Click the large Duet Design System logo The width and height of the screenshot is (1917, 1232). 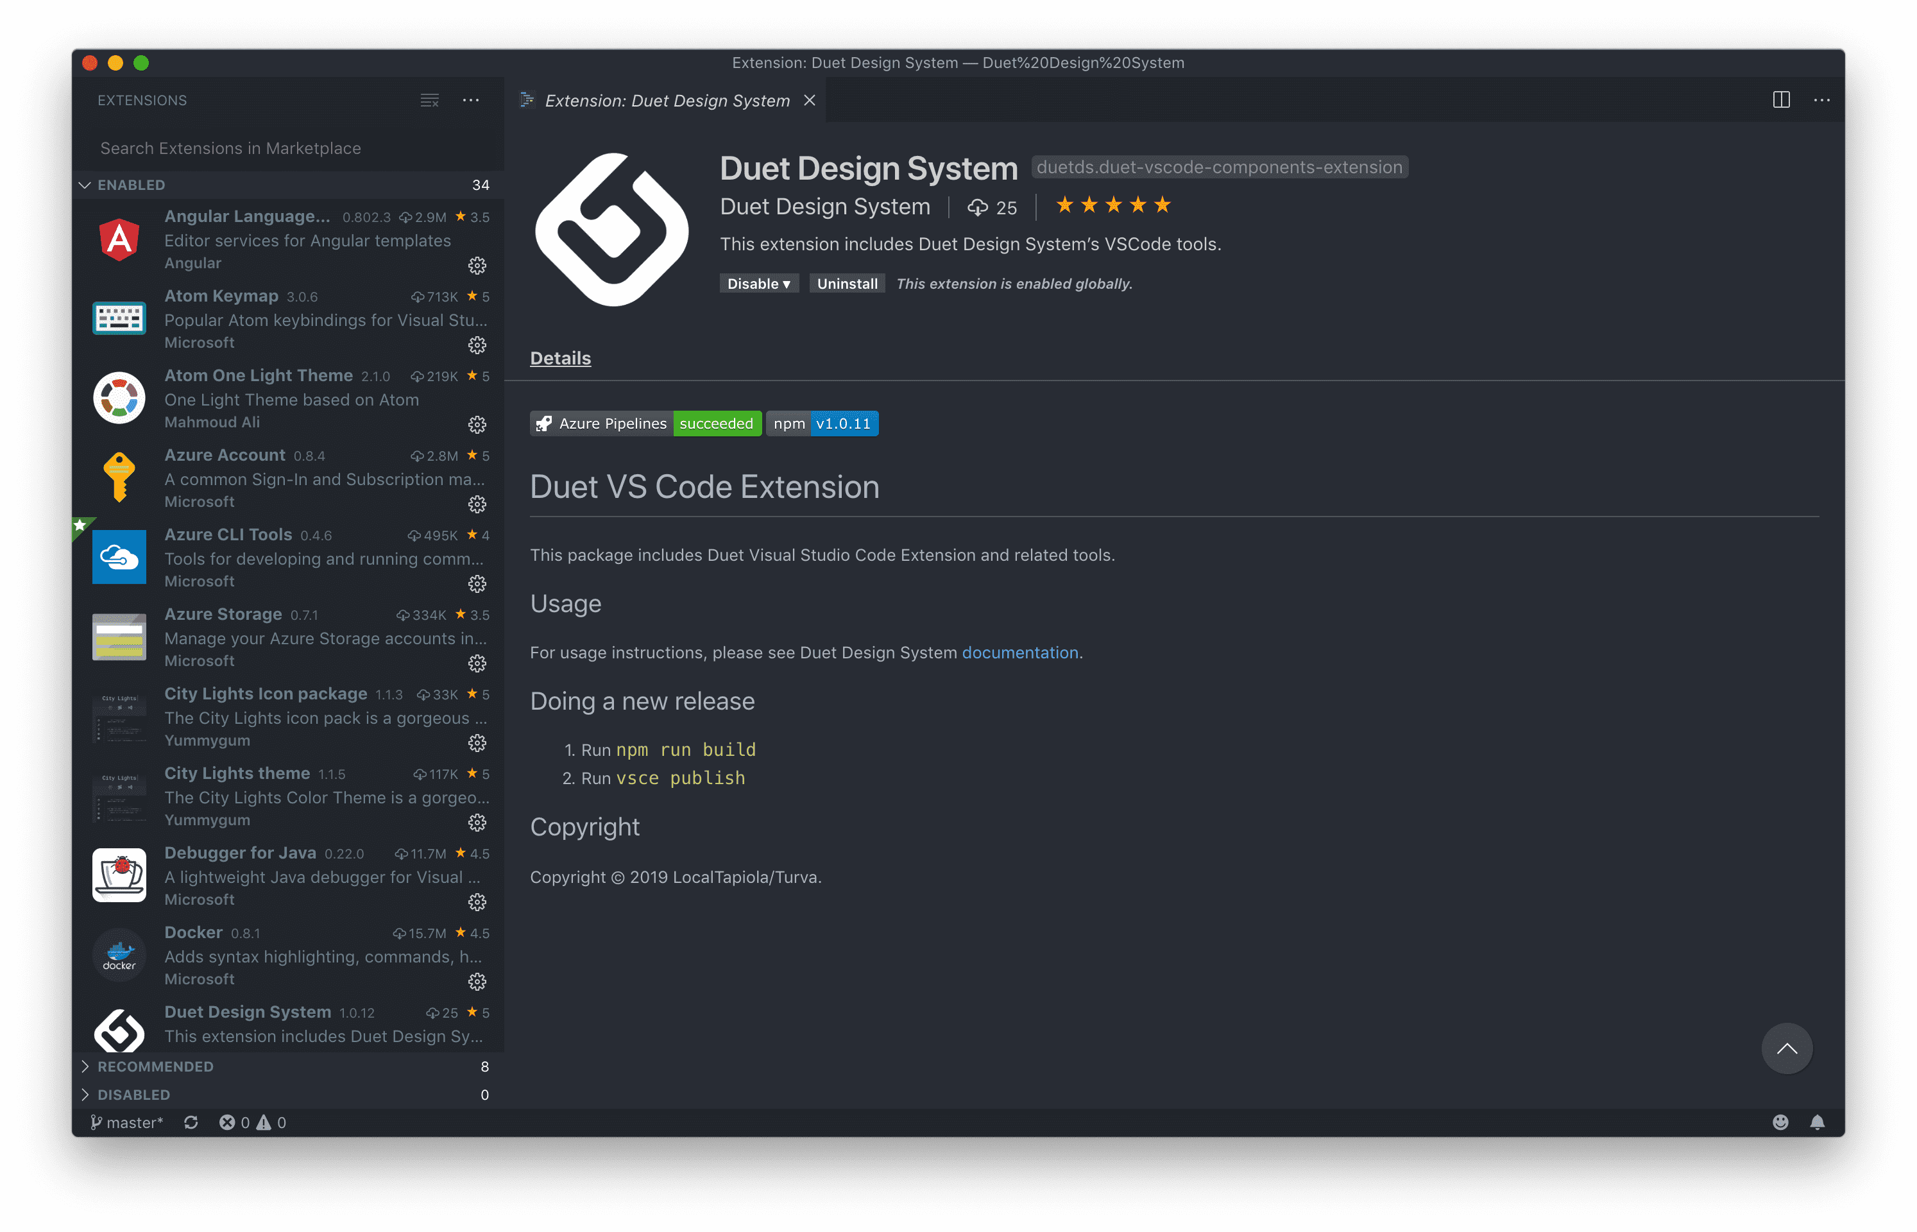click(x=612, y=230)
